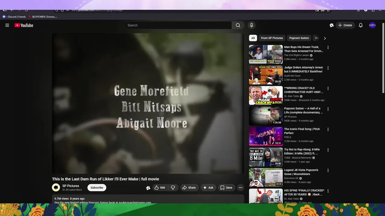Open the Legend JB Popcorn's Grave thumbnail
The height and width of the screenshot is (216, 385).
(266, 177)
